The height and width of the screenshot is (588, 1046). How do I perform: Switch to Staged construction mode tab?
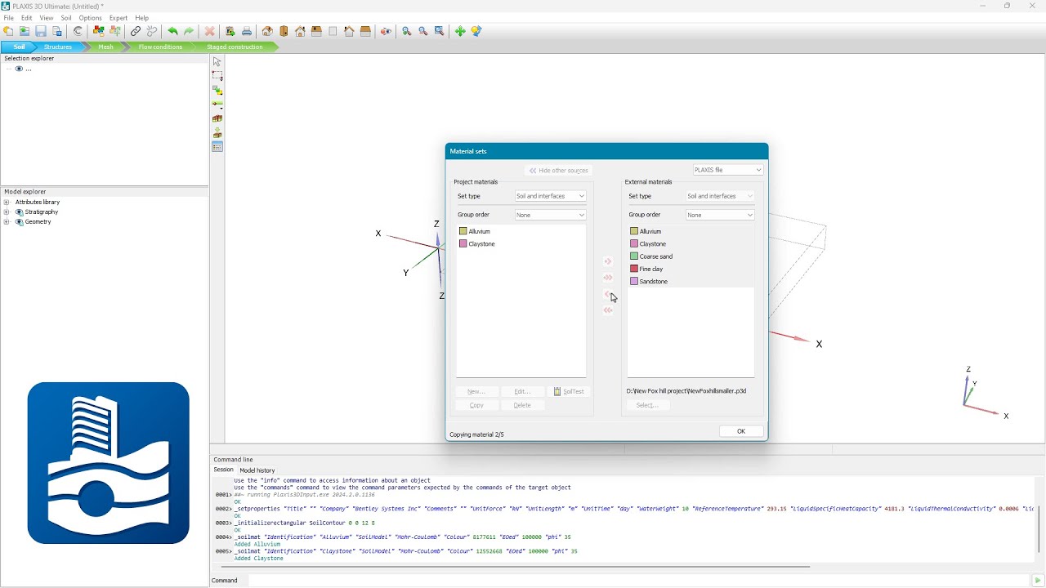click(x=235, y=47)
